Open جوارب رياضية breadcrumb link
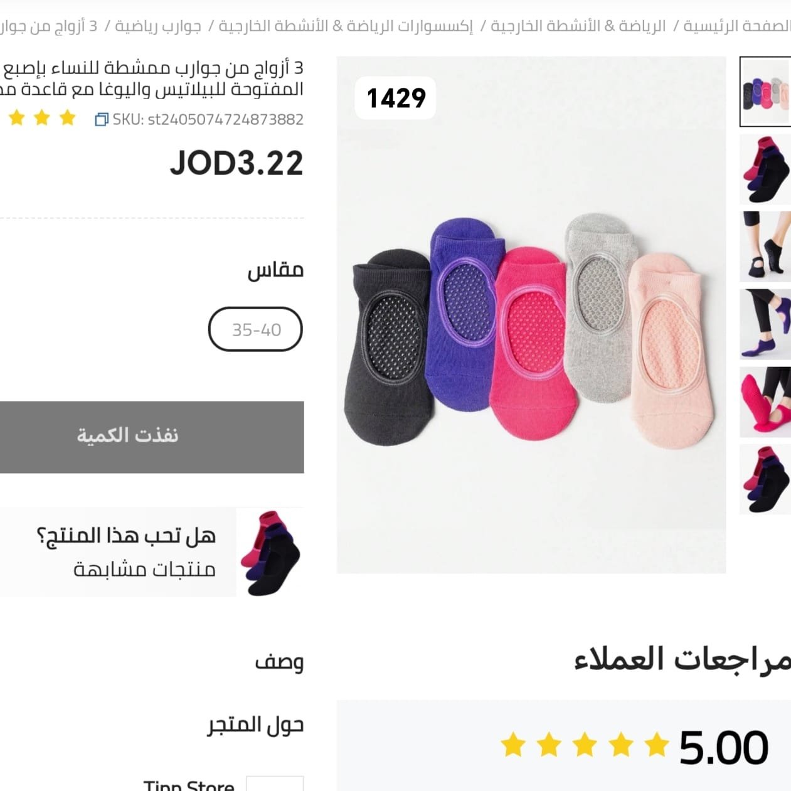791x791 pixels. point(158,26)
